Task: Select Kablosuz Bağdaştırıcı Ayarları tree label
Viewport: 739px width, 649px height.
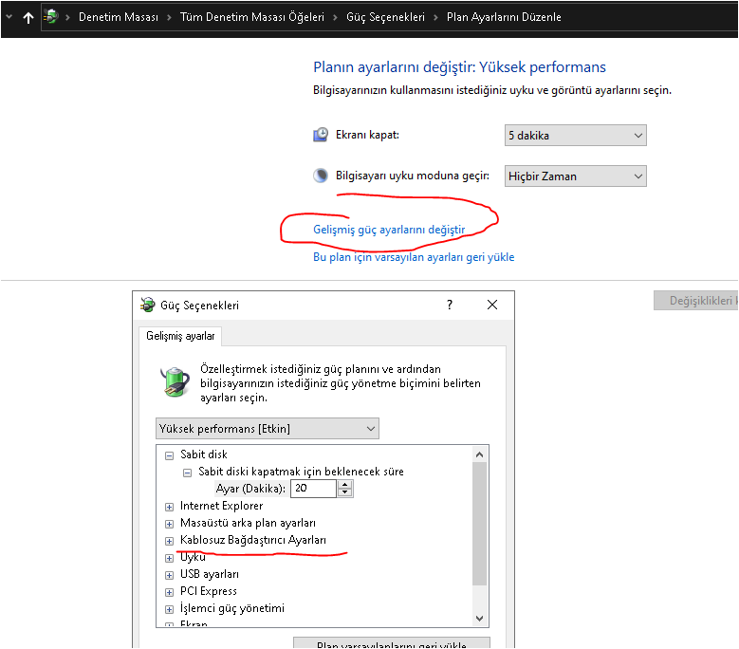Action: click(253, 540)
